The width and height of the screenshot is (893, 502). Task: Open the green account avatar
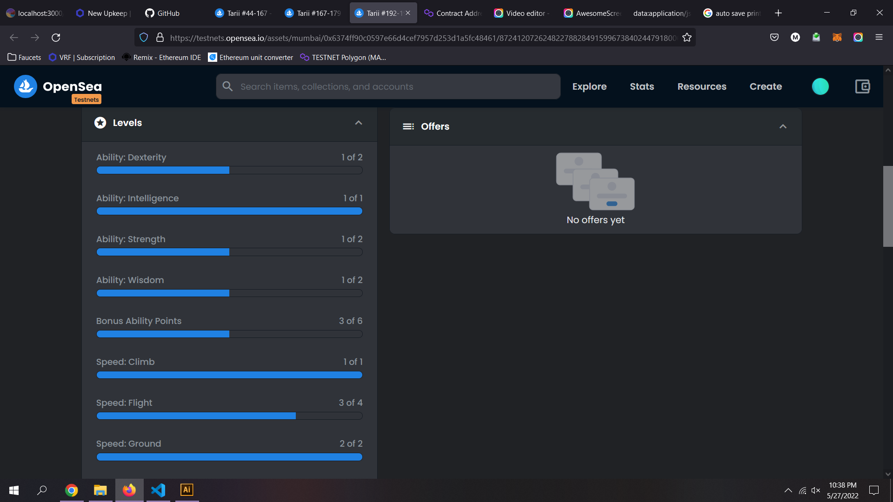point(820,86)
